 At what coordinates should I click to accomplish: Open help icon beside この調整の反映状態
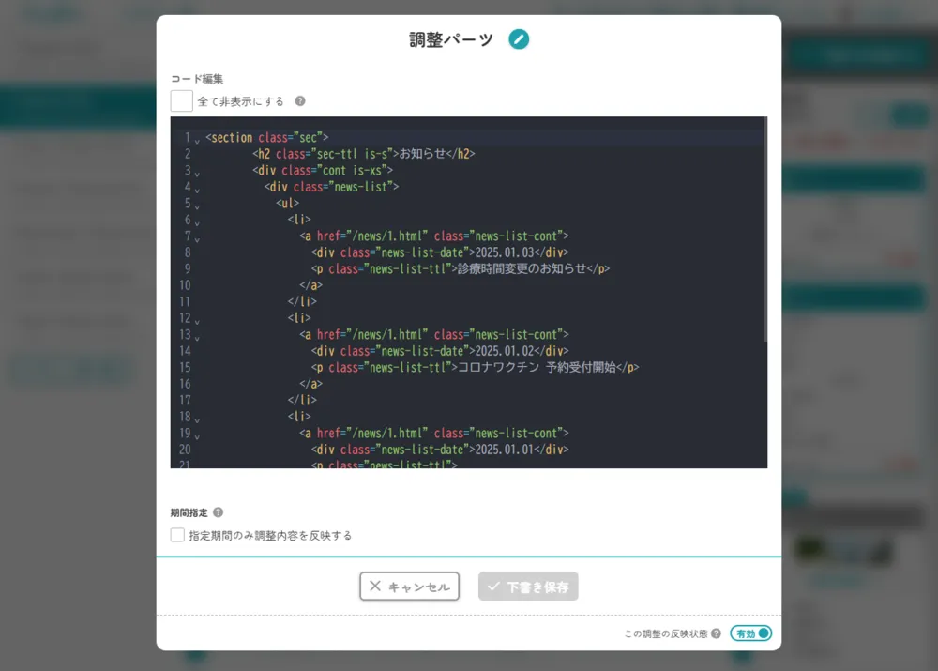coord(716,633)
